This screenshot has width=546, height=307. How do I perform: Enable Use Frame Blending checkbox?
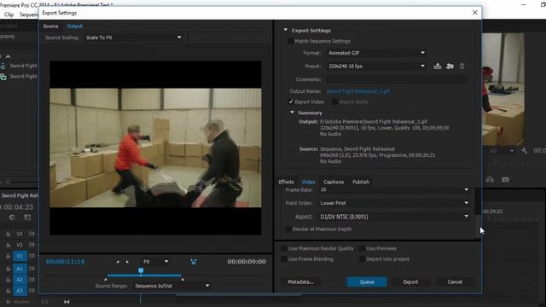tap(284, 259)
